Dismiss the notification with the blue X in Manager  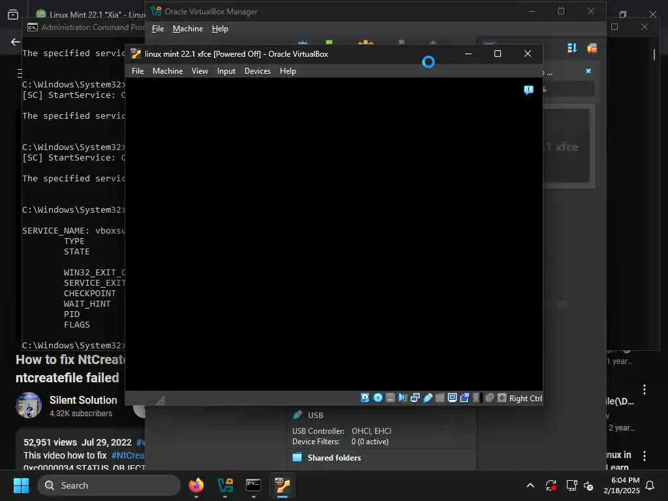pos(588,70)
